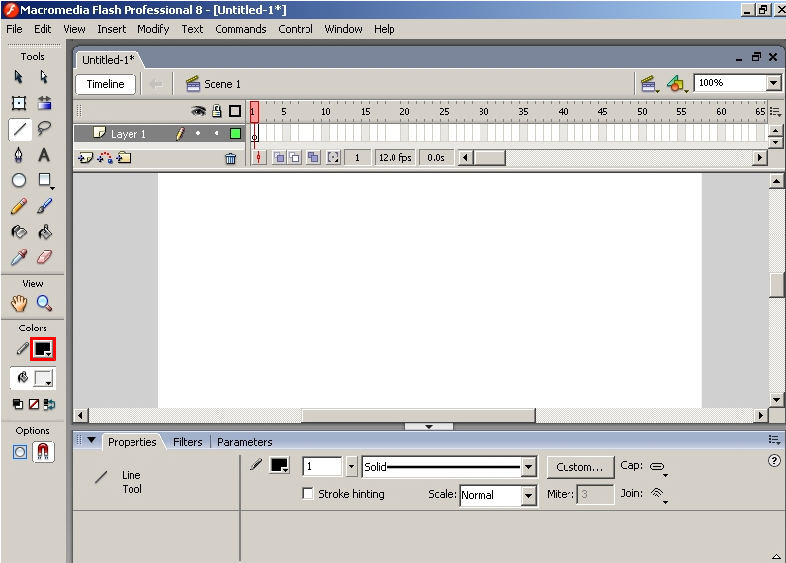The width and height of the screenshot is (786, 563).
Task: Select the Free Transform tool
Action: 19,103
